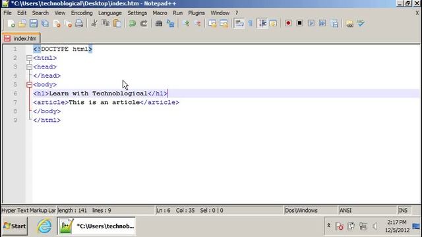422x237 pixels.
Task: Click the folder icon before spell-check
Action: tap(349, 24)
